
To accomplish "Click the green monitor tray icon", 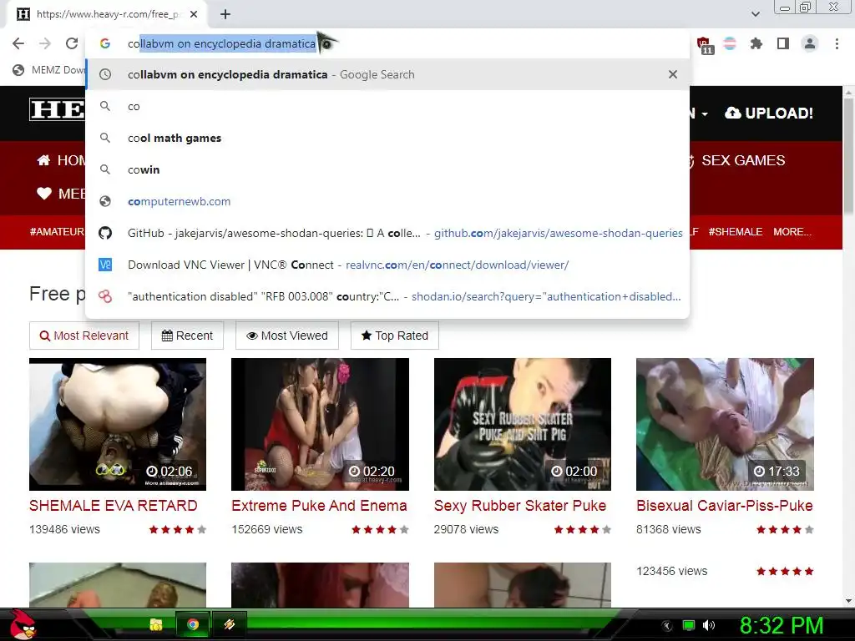I will (x=689, y=625).
